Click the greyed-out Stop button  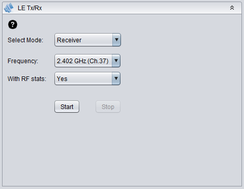click(108, 106)
